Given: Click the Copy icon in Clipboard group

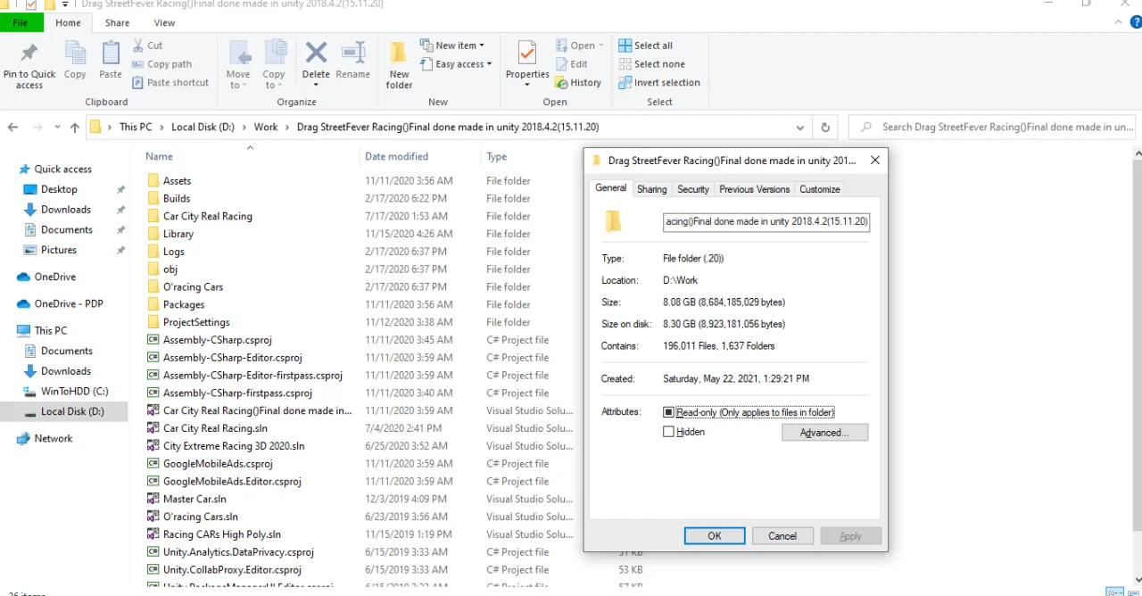Looking at the screenshot, I should point(75,54).
